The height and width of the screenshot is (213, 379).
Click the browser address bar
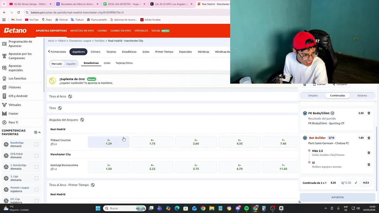[x=127, y=12]
